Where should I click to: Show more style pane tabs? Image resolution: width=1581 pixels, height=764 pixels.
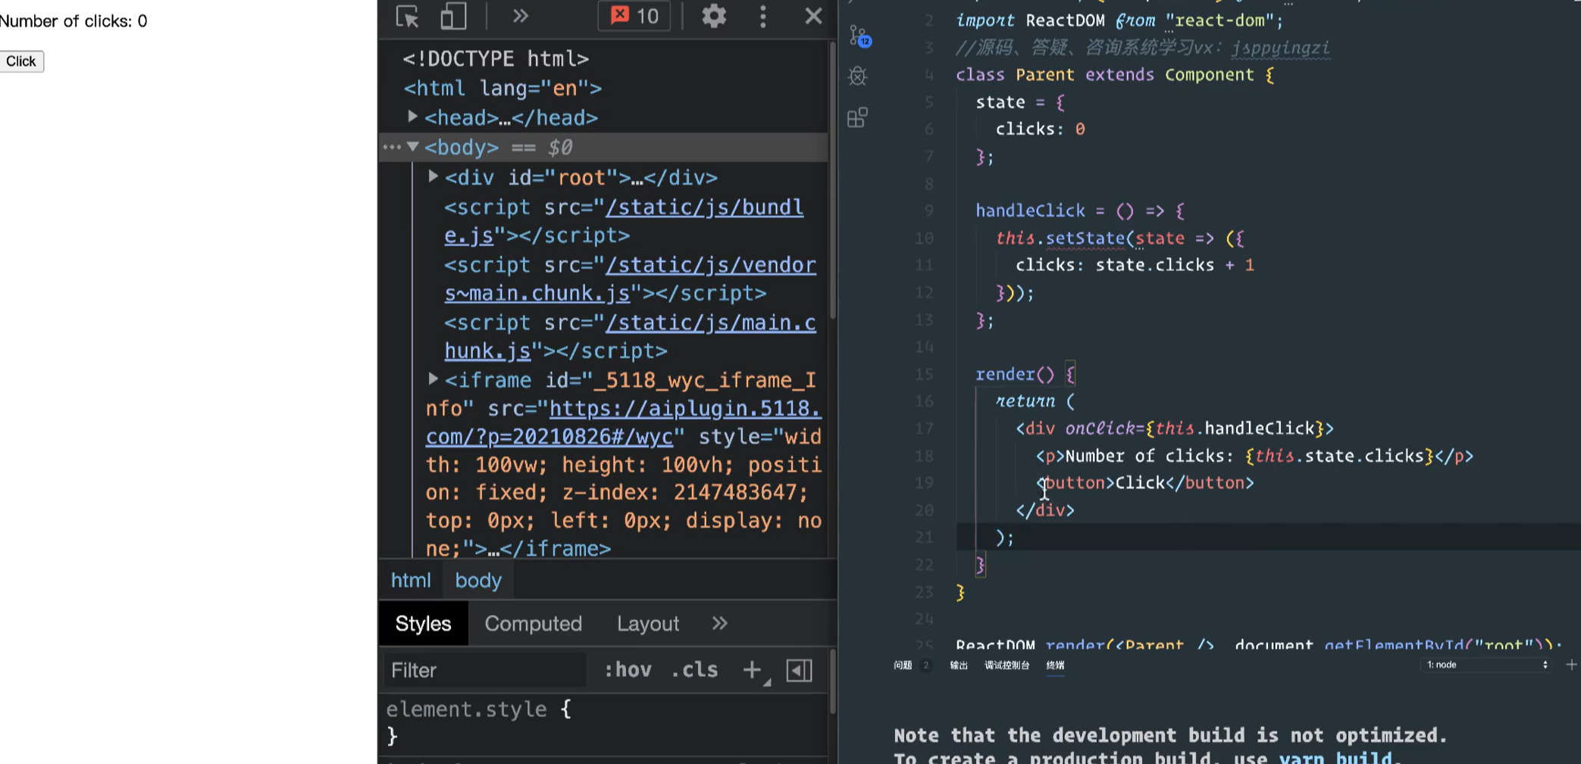pos(719,623)
